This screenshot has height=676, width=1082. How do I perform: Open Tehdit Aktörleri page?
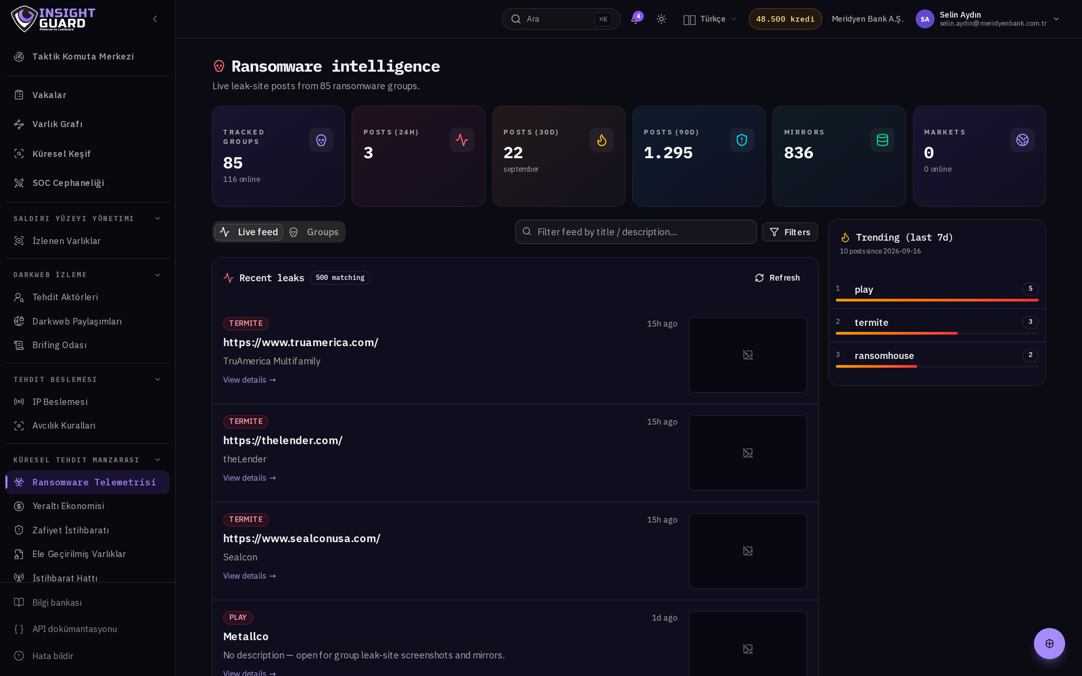[87, 297]
